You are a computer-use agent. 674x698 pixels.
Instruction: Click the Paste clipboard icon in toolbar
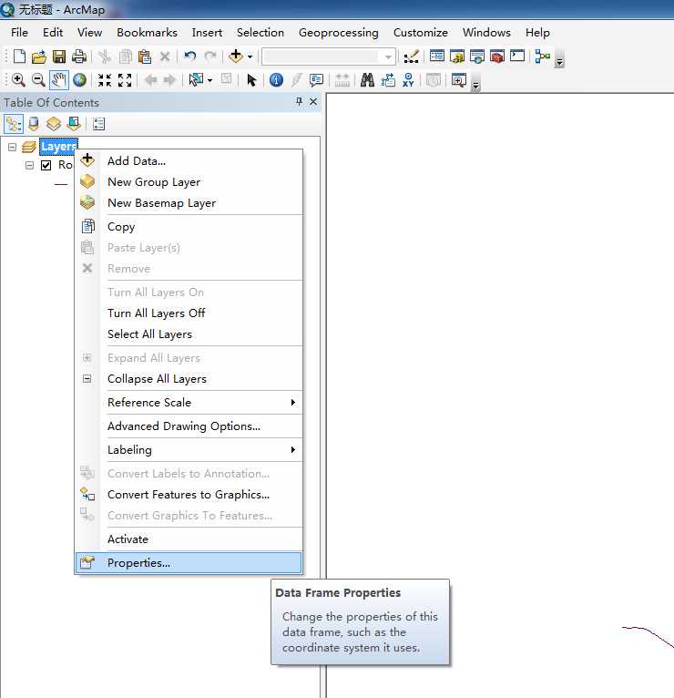pyautogui.click(x=145, y=56)
